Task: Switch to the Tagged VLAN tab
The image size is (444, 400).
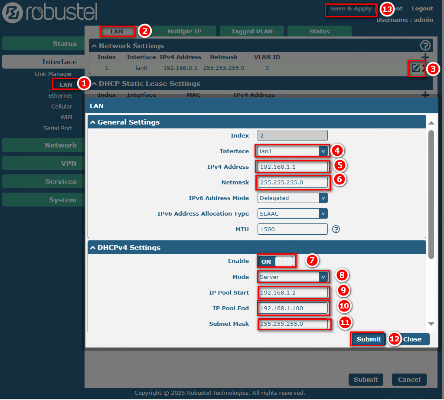Action: pyautogui.click(x=251, y=31)
